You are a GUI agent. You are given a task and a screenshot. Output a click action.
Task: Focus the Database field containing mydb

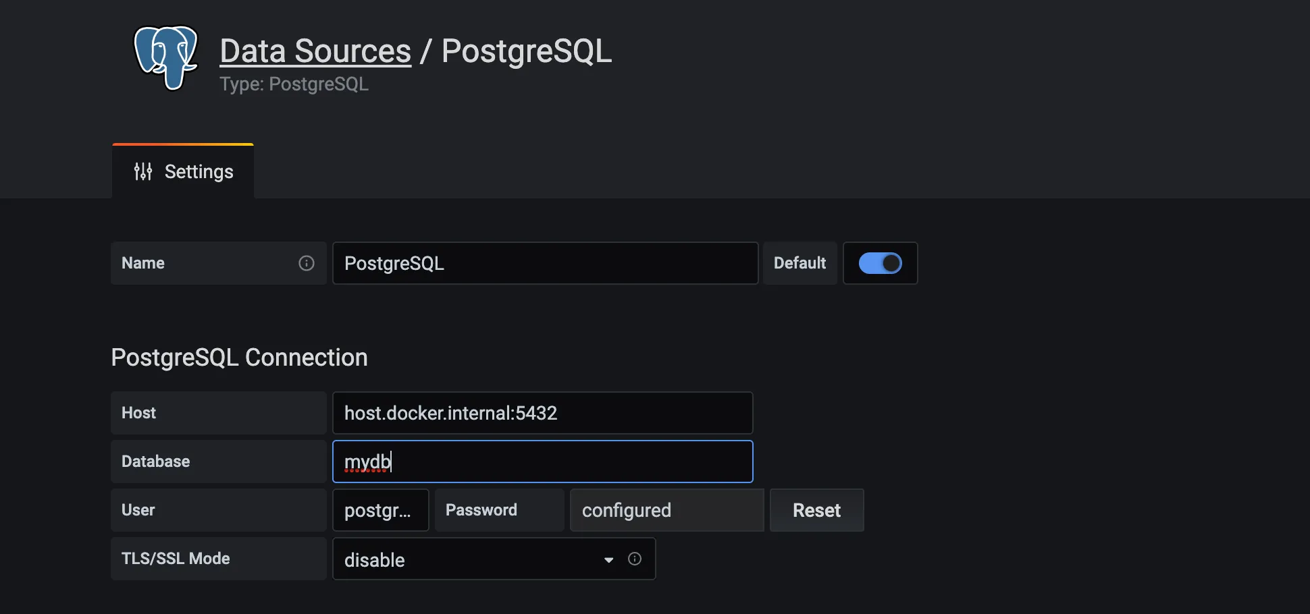point(542,462)
